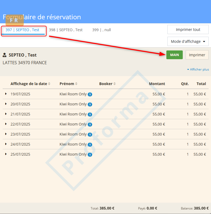Image resolution: width=211 pixels, height=214 pixels.
Task: Click the blue badge on 19/07/2025 Kiwi Room
Action: tap(90, 94)
